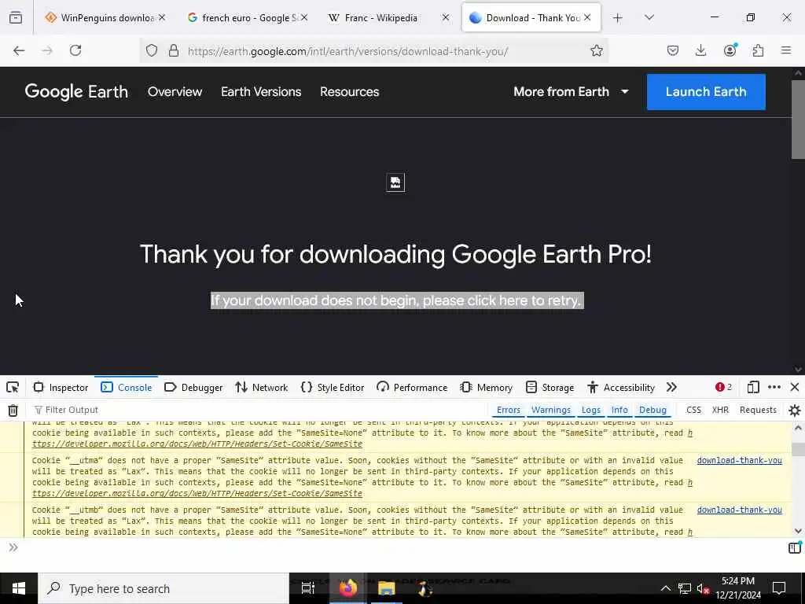Open console settings gear
Screen dimensions: 805x604
tap(794, 410)
